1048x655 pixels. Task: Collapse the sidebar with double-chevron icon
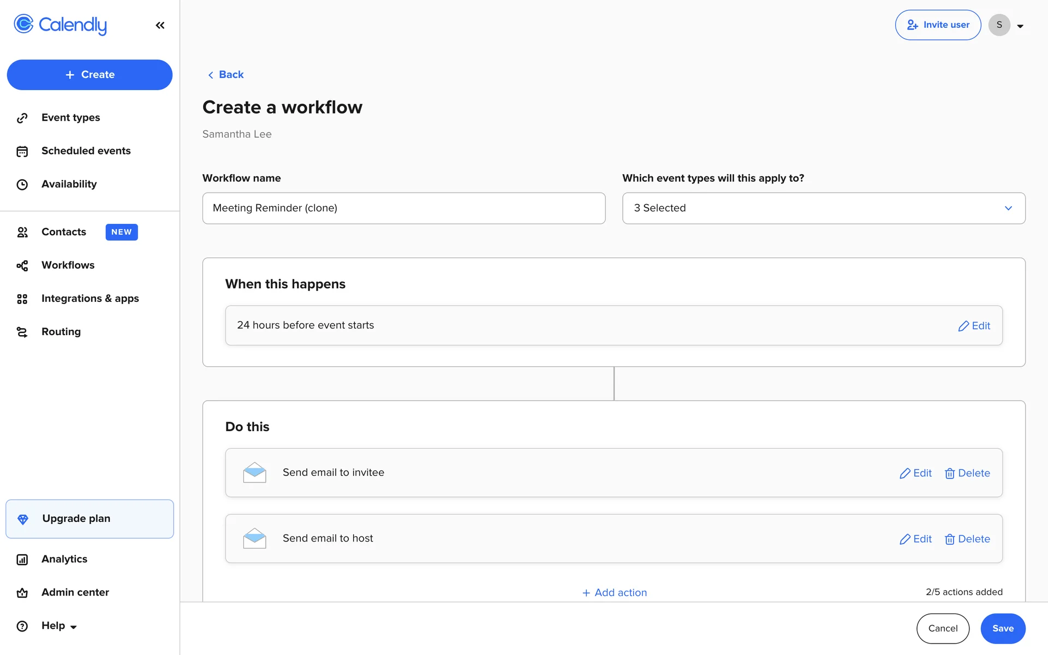(x=160, y=25)
